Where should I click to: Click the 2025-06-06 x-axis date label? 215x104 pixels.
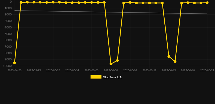pyautogui.click(x=111, y=70)
